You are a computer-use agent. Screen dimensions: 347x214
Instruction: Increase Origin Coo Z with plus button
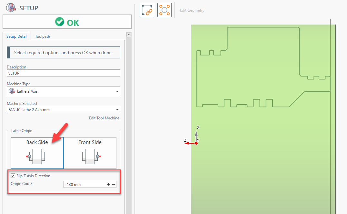point(108,185)
